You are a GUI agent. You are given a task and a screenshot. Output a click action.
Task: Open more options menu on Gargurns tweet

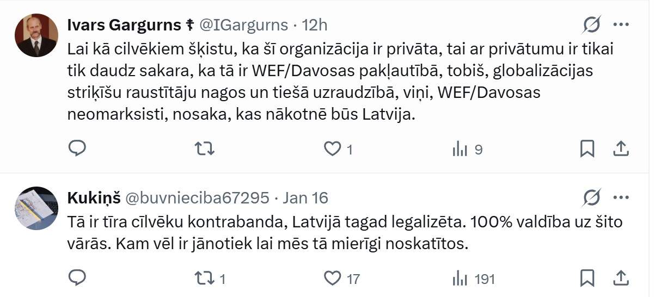tap(621, 24)
